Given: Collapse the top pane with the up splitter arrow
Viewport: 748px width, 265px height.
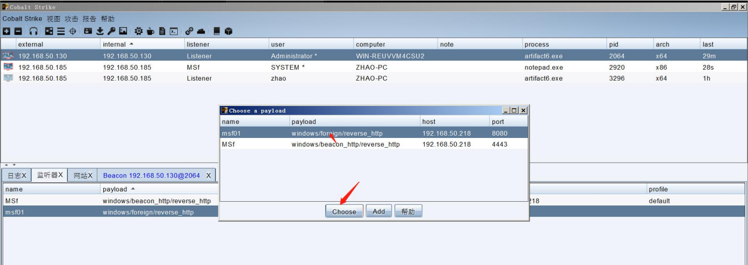Looking at the screenshot, I should coord(7,165).
